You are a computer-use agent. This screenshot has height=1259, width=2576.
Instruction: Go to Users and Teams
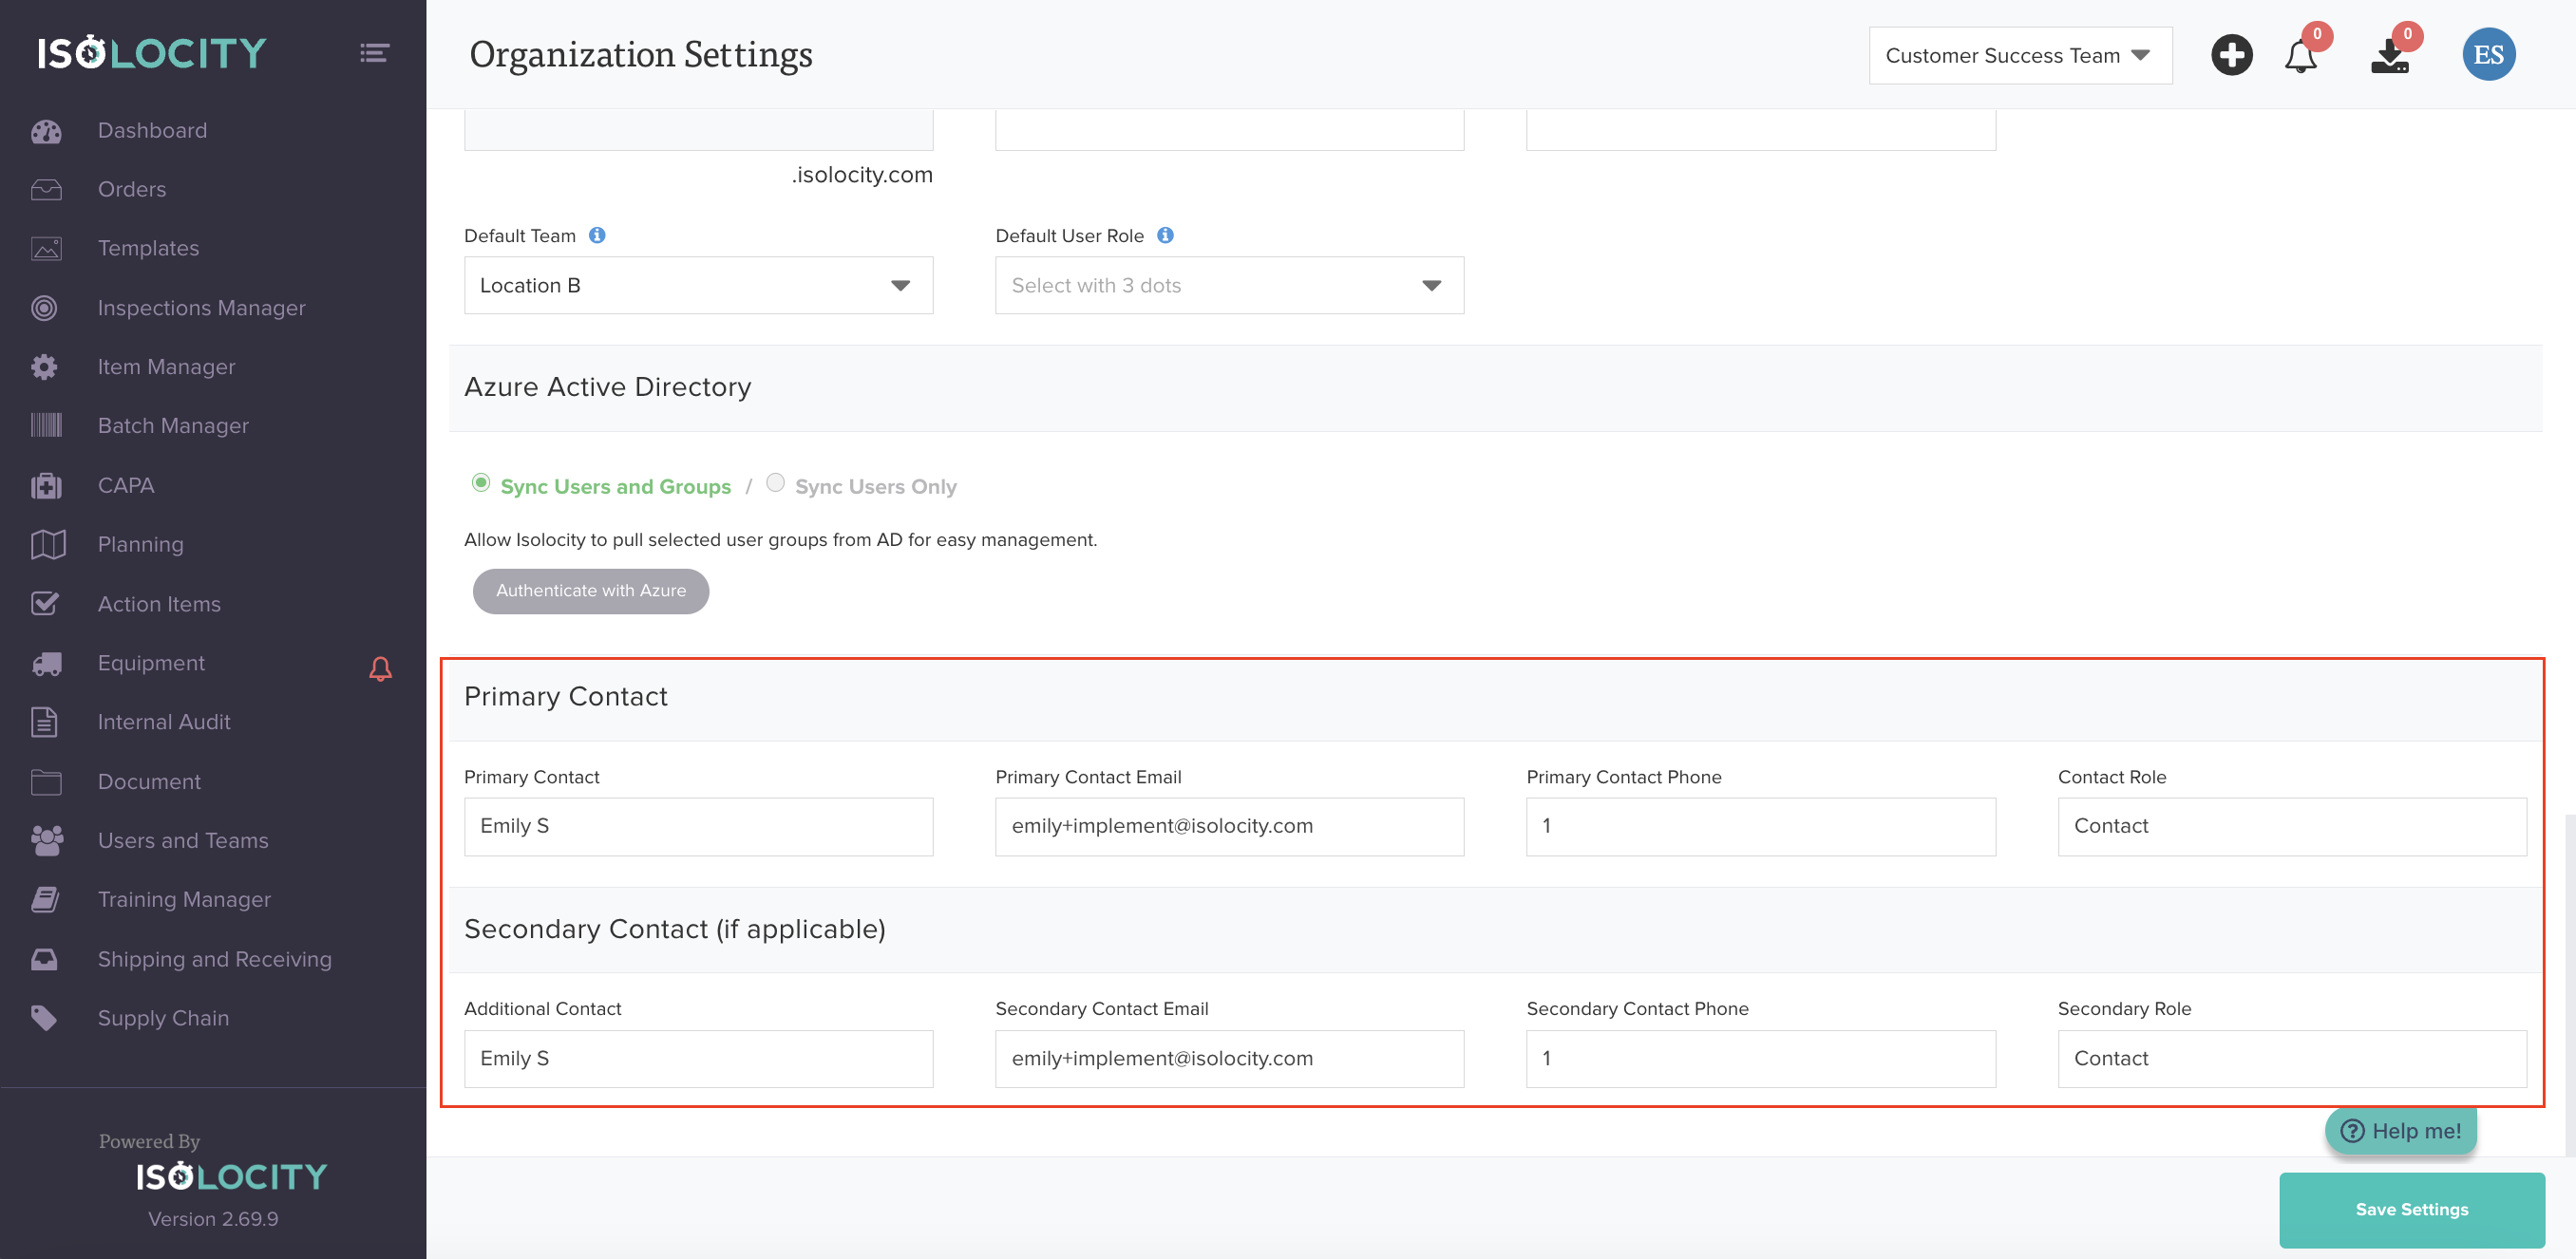(183, 840)
